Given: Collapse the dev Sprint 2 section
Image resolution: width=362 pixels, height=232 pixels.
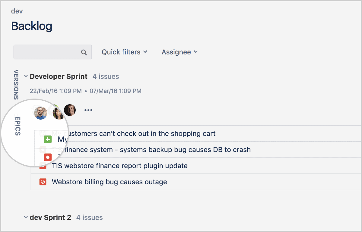Looking at the screenshot, I should click(x=26, y=217).
